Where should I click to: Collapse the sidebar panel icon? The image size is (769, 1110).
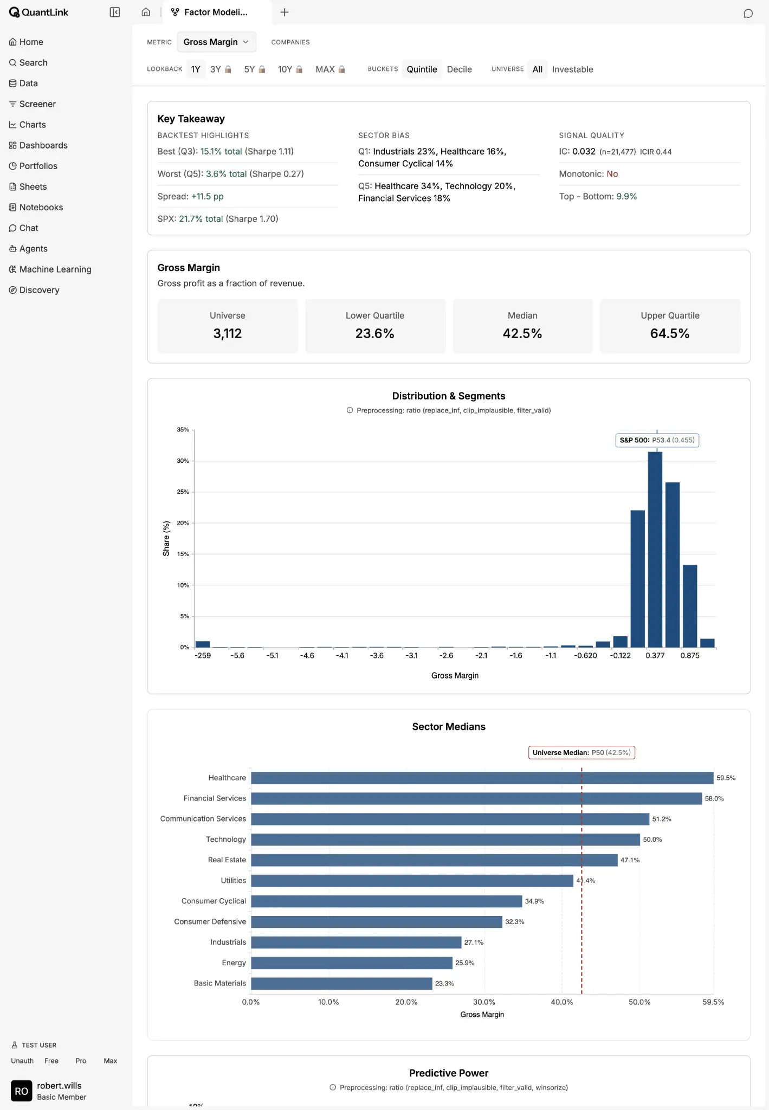tap(115, 12)
